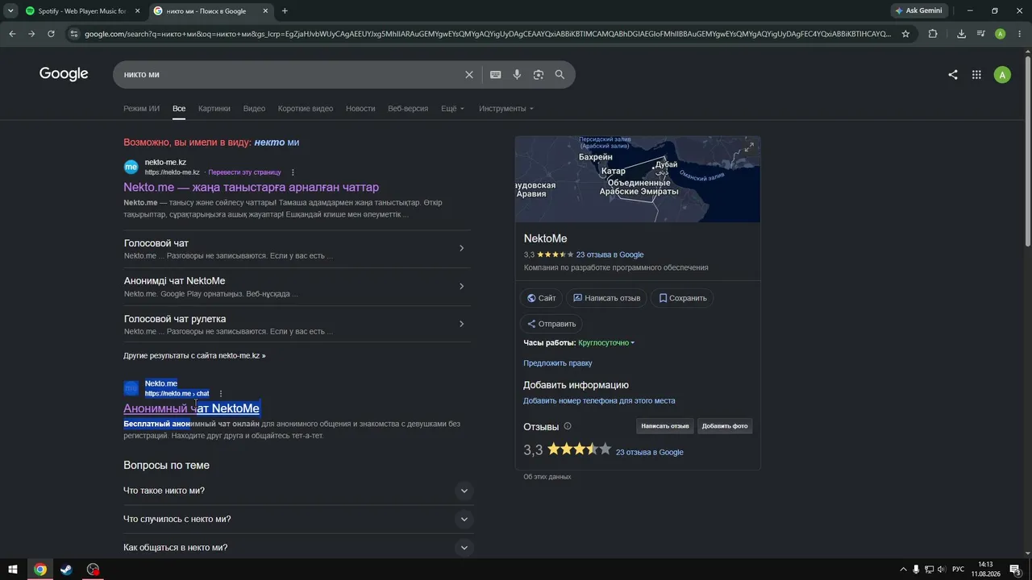This screenshot has width=1032, height=580.
Task: Open more options for the Nekto.me chat result
Action: click(220, 394)
